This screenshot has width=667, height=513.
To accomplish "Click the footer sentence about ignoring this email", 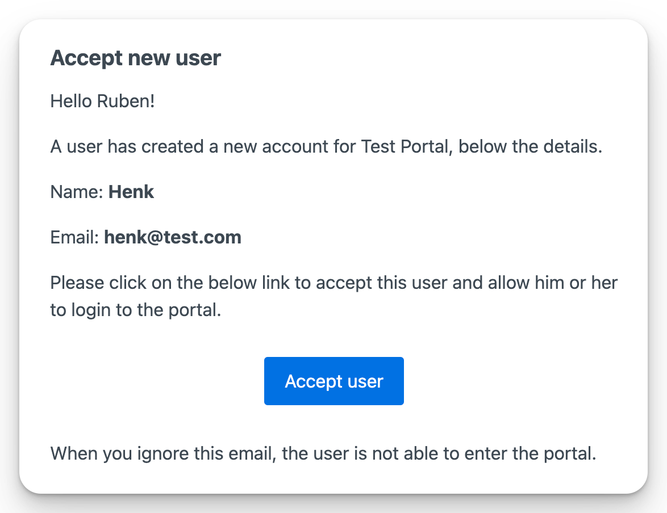I will pos(323,454).
